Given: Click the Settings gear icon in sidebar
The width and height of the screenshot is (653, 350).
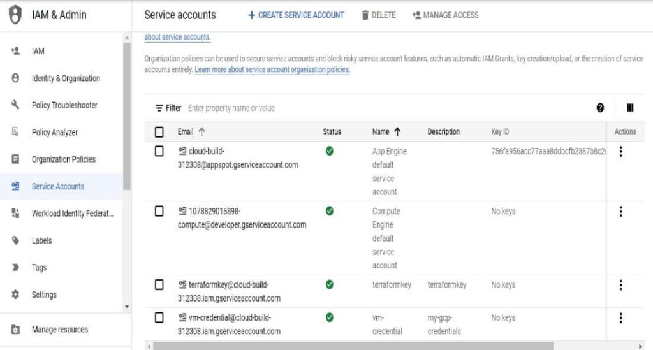Looking at the screenshot, I should point(15,295).
